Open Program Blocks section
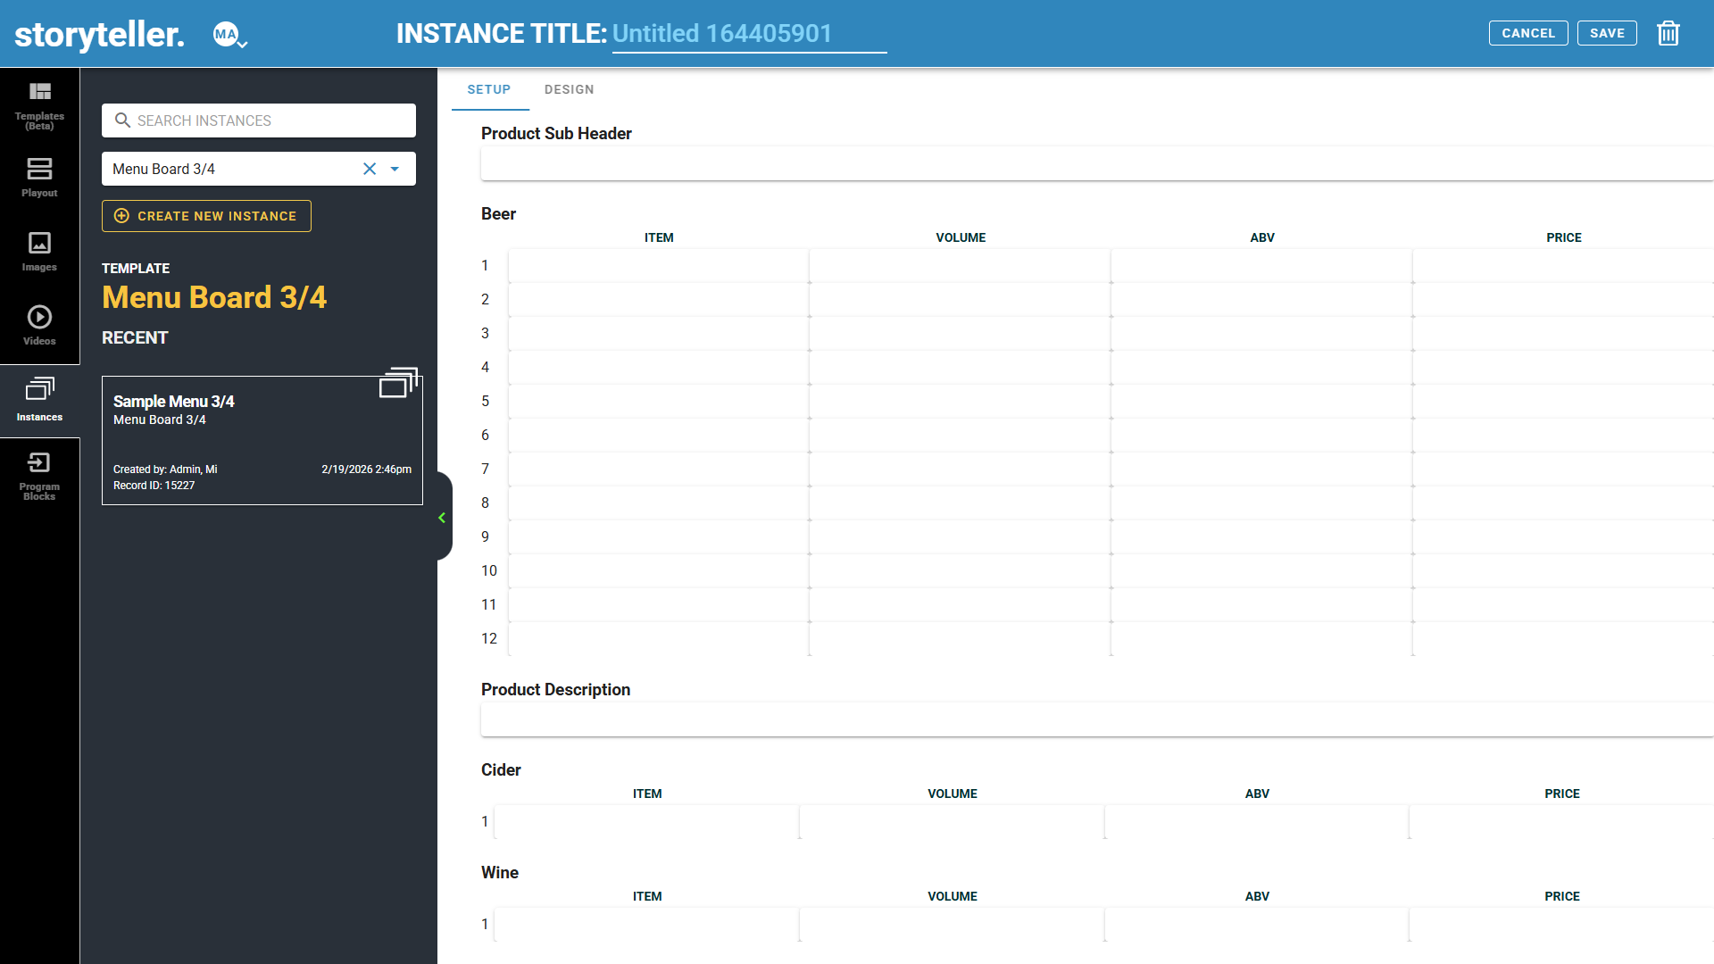1714x964 pixels. click(39, 476)
